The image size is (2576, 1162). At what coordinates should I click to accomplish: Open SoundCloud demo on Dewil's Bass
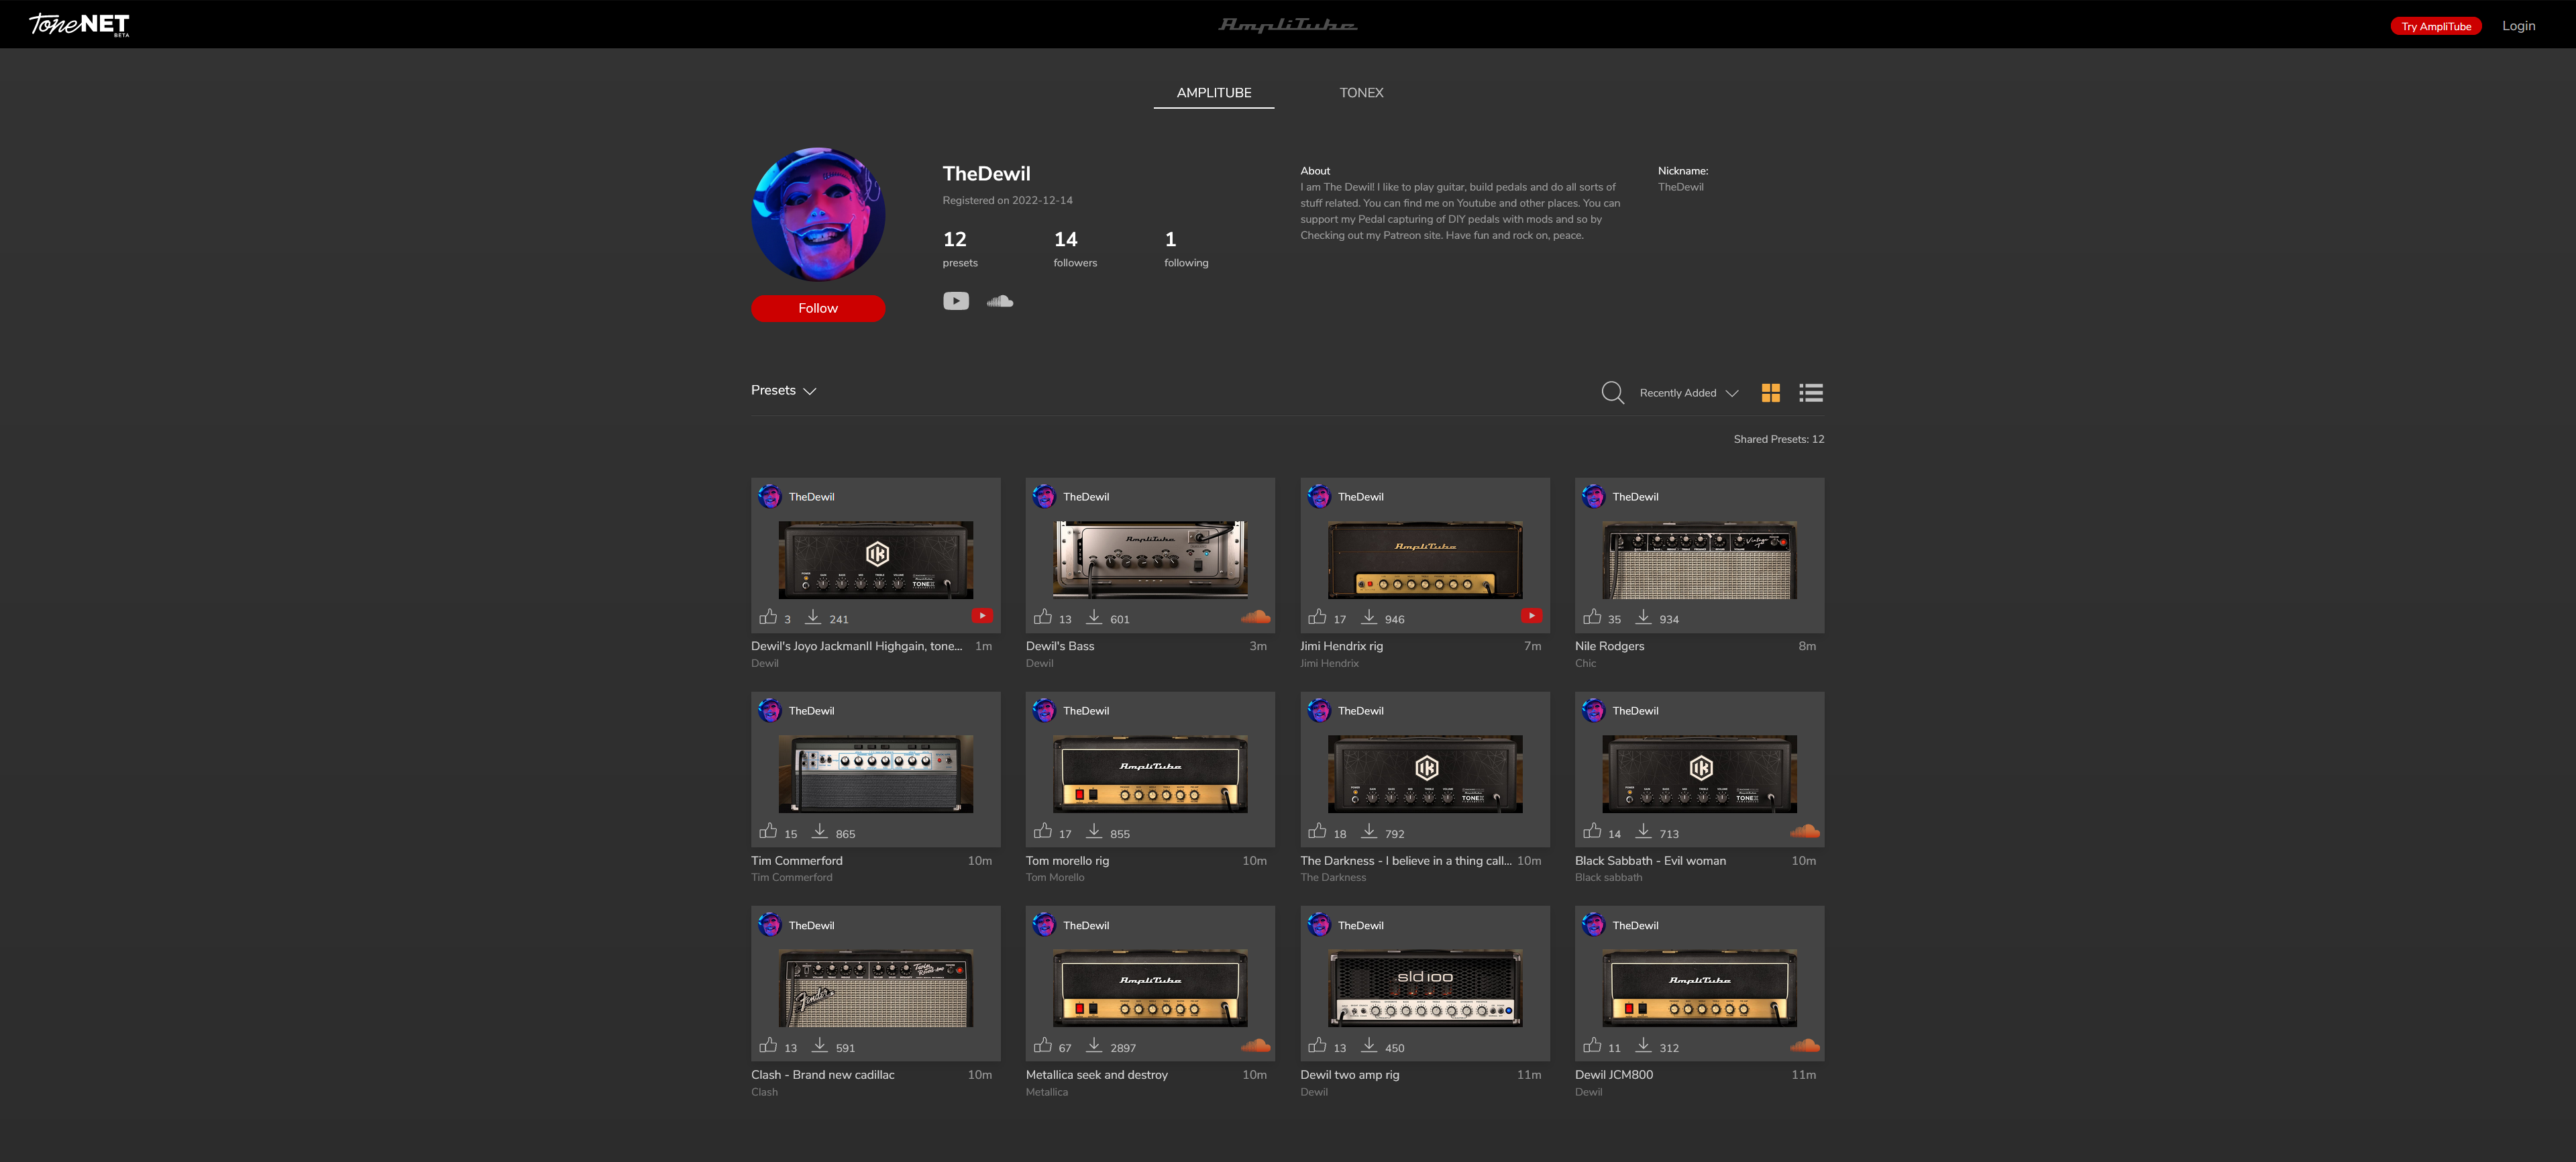click(x=1255, y=617)
